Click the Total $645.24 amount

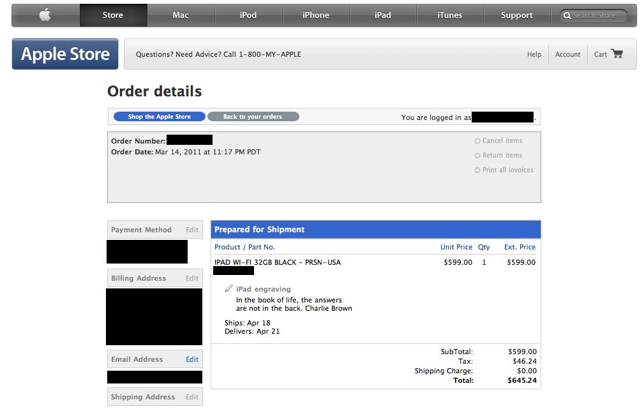click(522, 380)
